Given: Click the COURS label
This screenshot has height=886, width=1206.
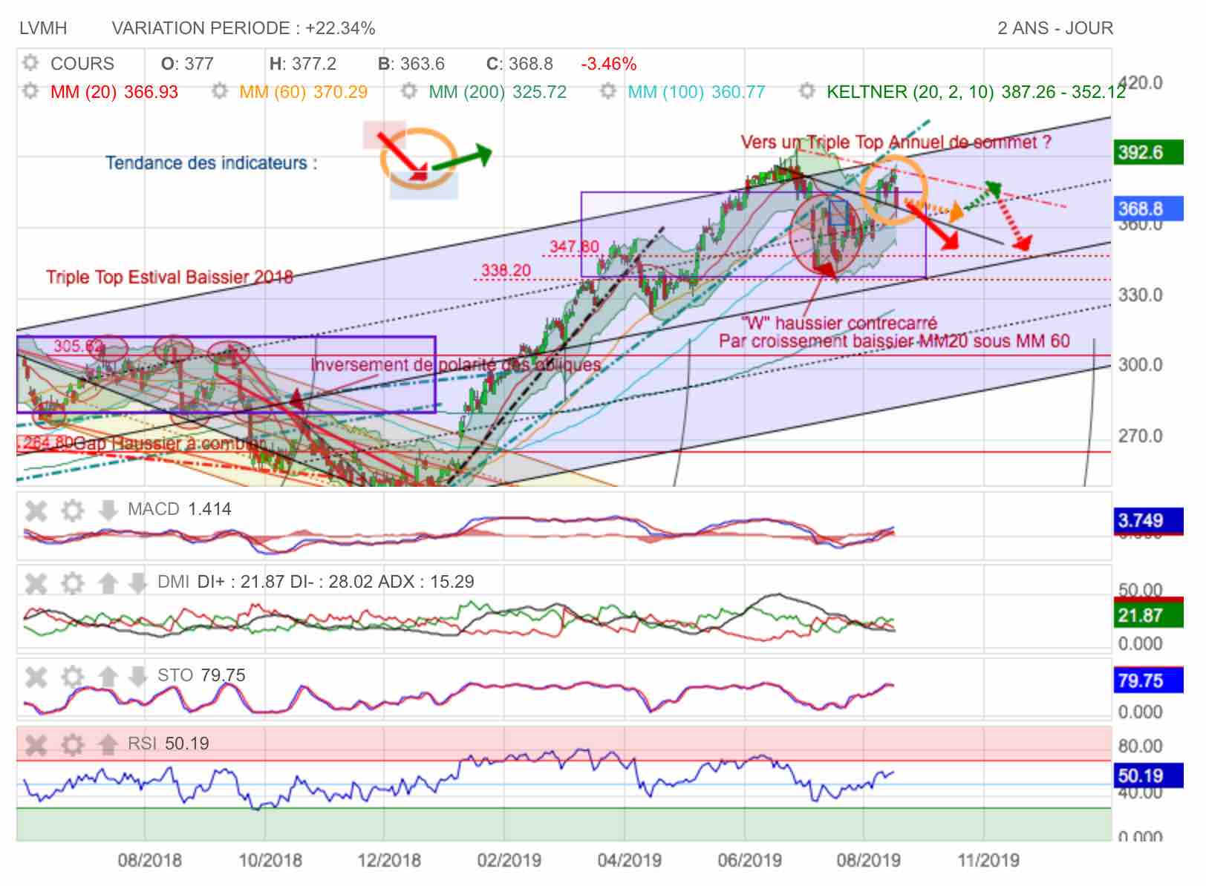Looking at the screenshot, I should pos(82,64).
